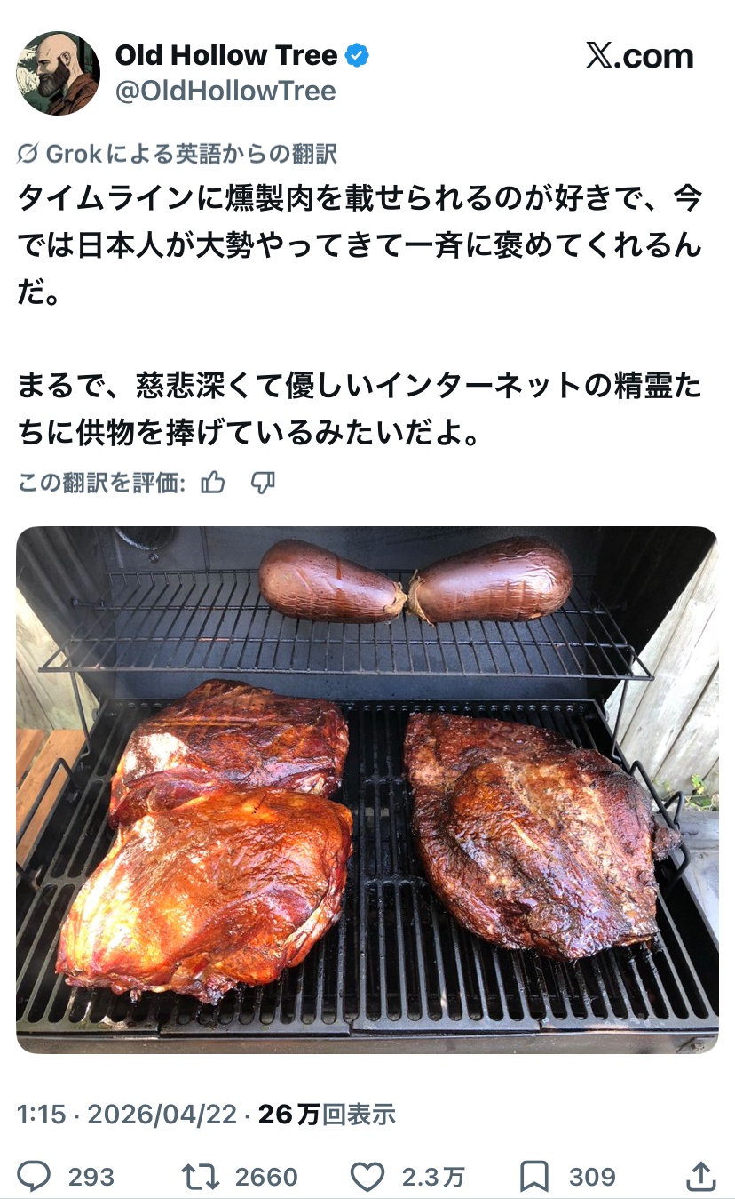Click the Grok translation slash icon

pos(28,155)
